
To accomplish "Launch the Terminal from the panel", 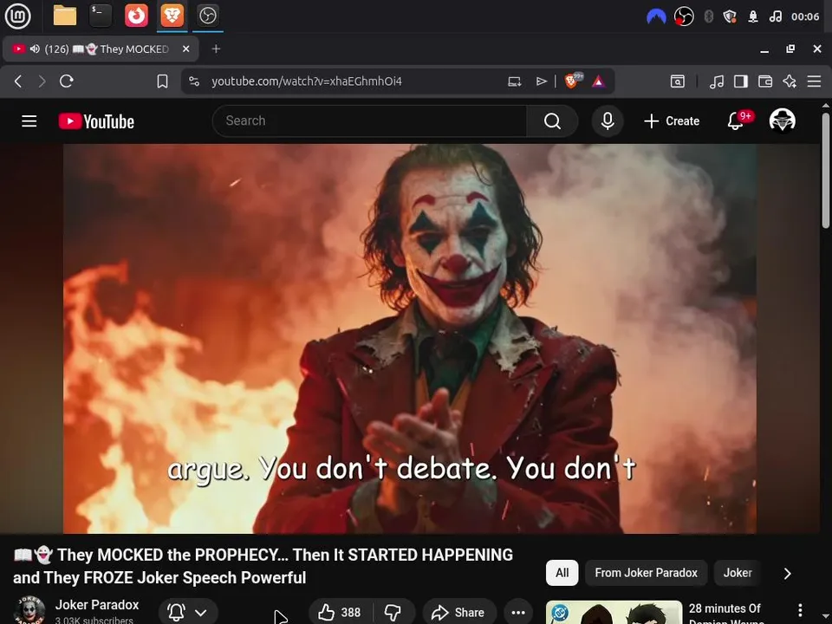I will coord(101,16).
